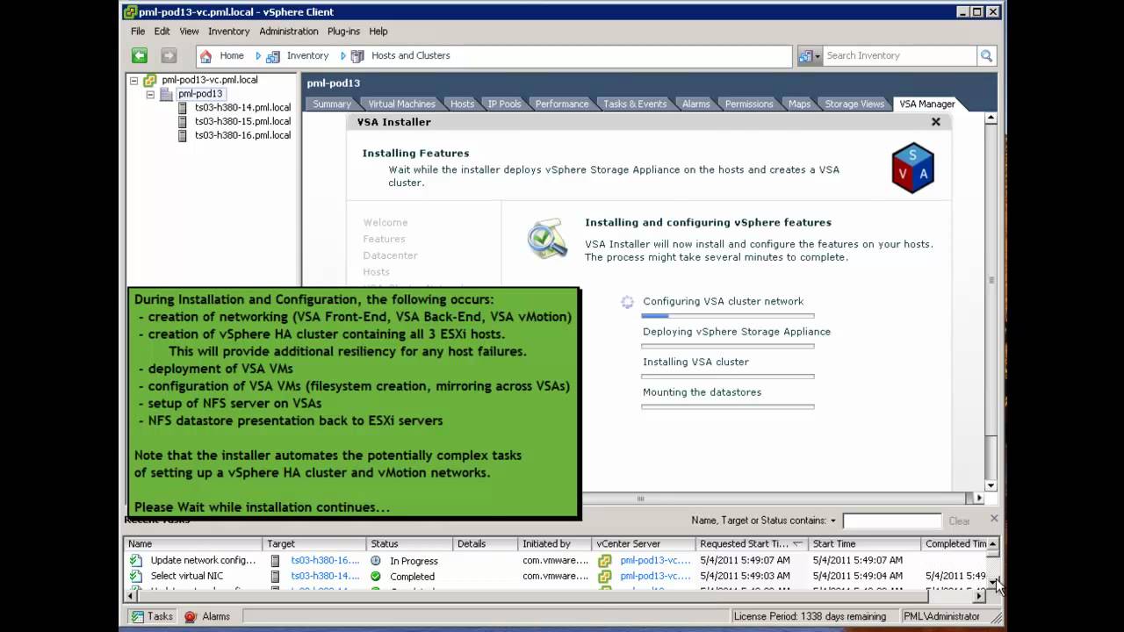
Task: Click the ts03-h380-16 host icon
Action: [183, 136]
